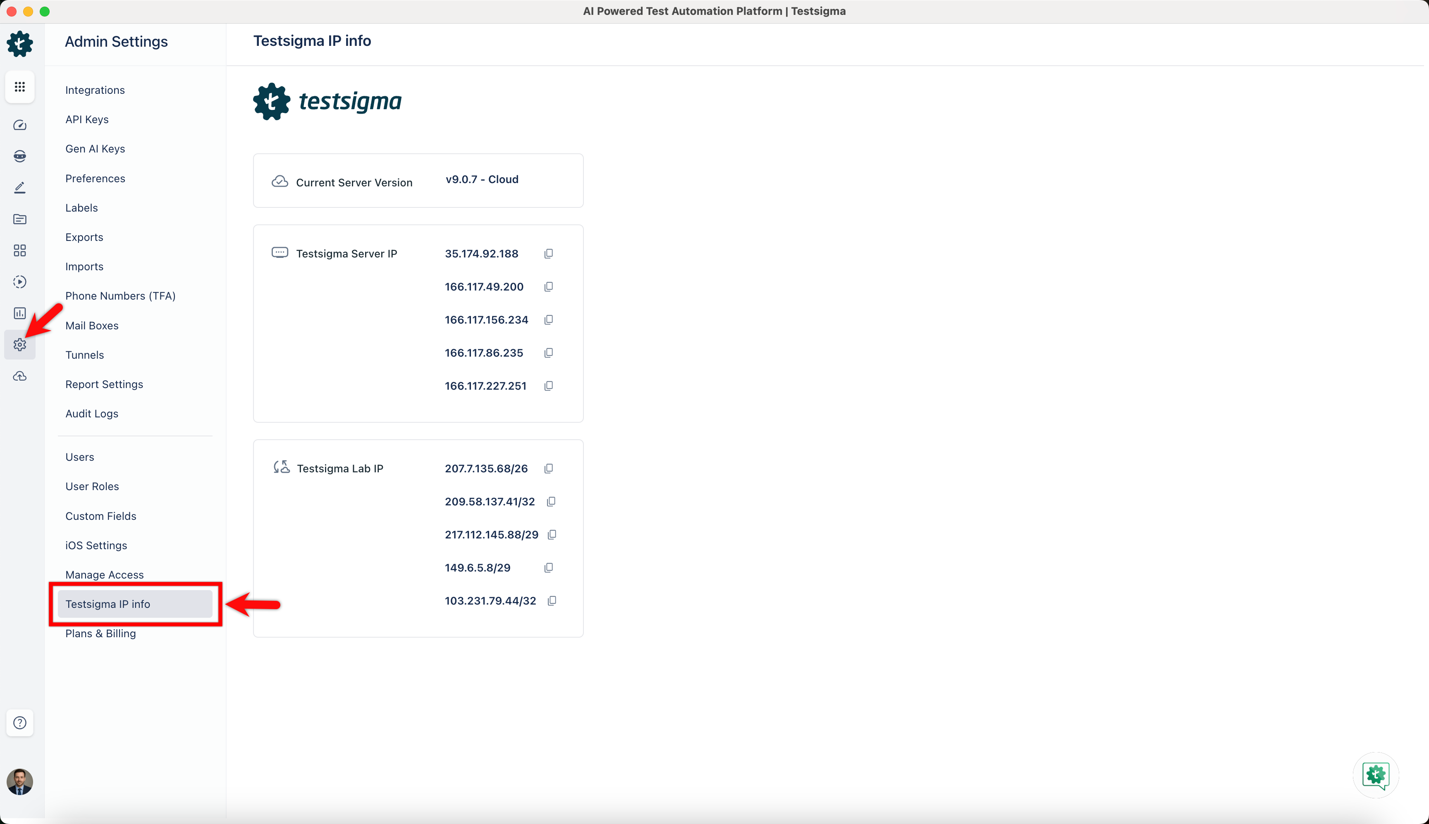Open Report Settings page
The image size is (1429, 824).
104,384
